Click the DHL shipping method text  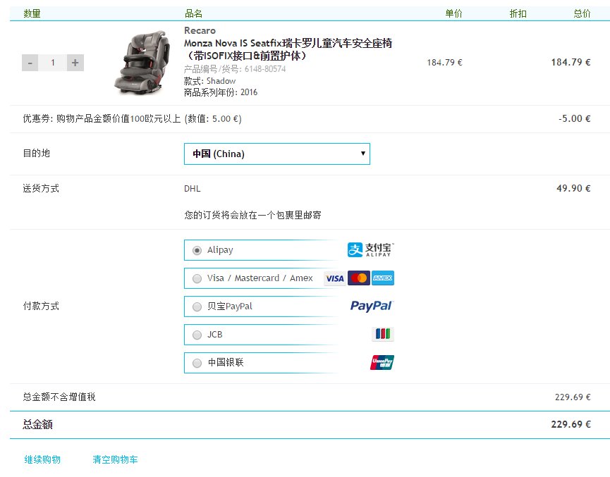(x=193, y=189)
